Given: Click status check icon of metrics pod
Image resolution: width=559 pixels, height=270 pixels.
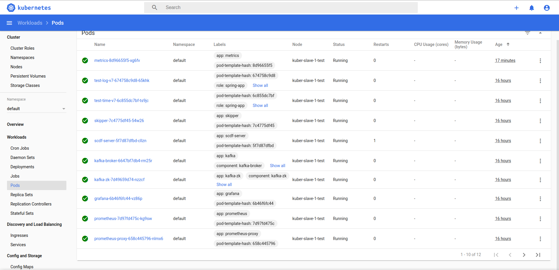Looking at the screenshot, I should tap(85, 60).
